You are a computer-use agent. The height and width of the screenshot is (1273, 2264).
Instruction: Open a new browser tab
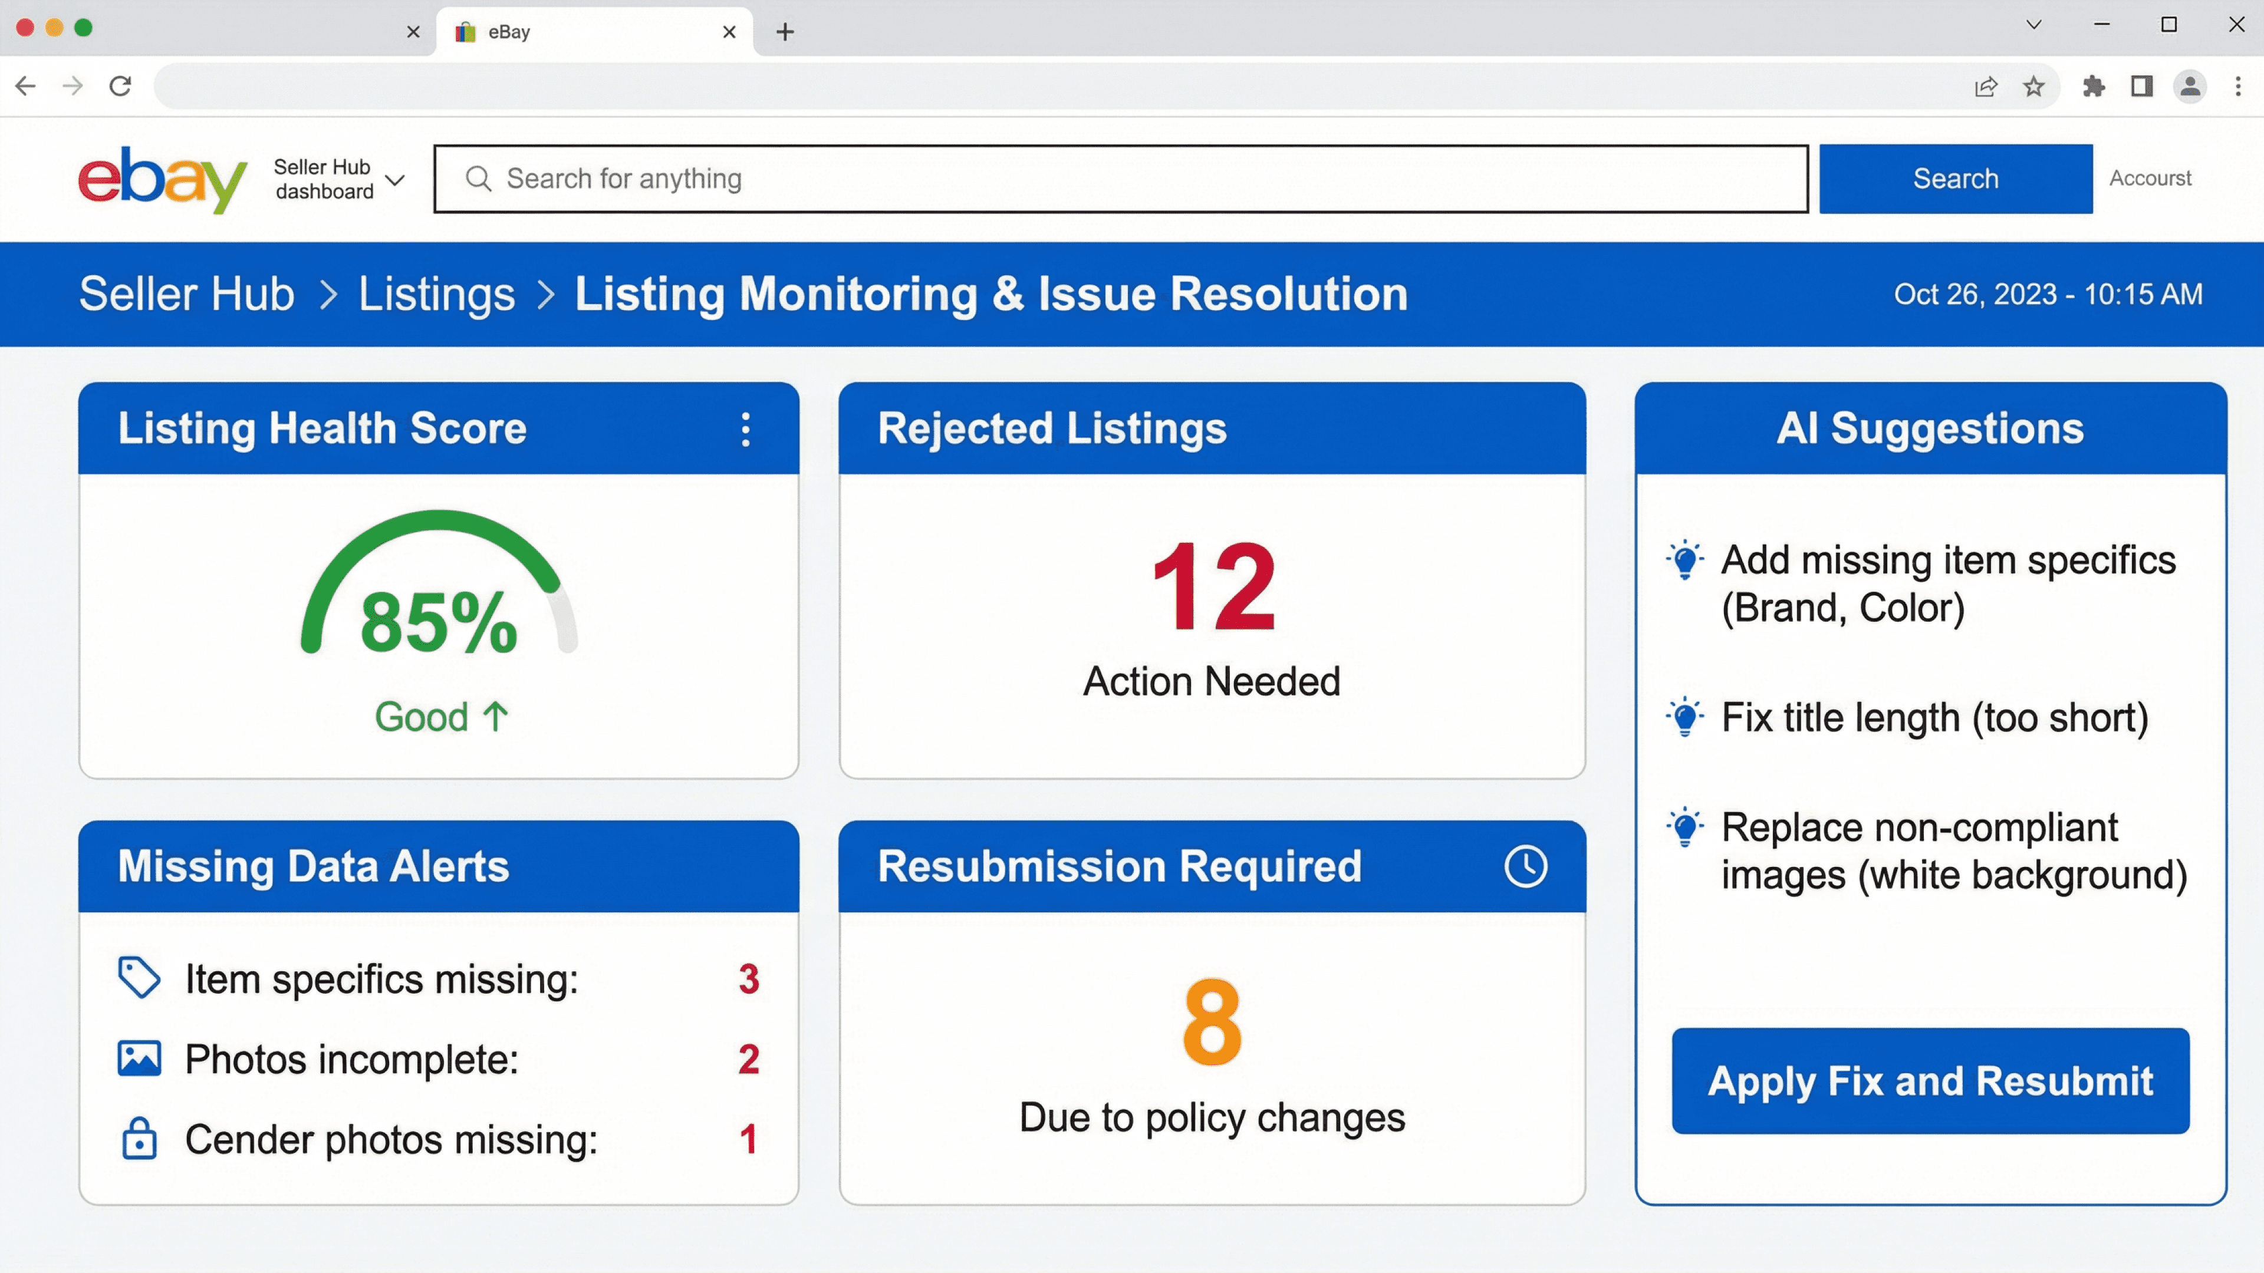[x=785, y=32]
